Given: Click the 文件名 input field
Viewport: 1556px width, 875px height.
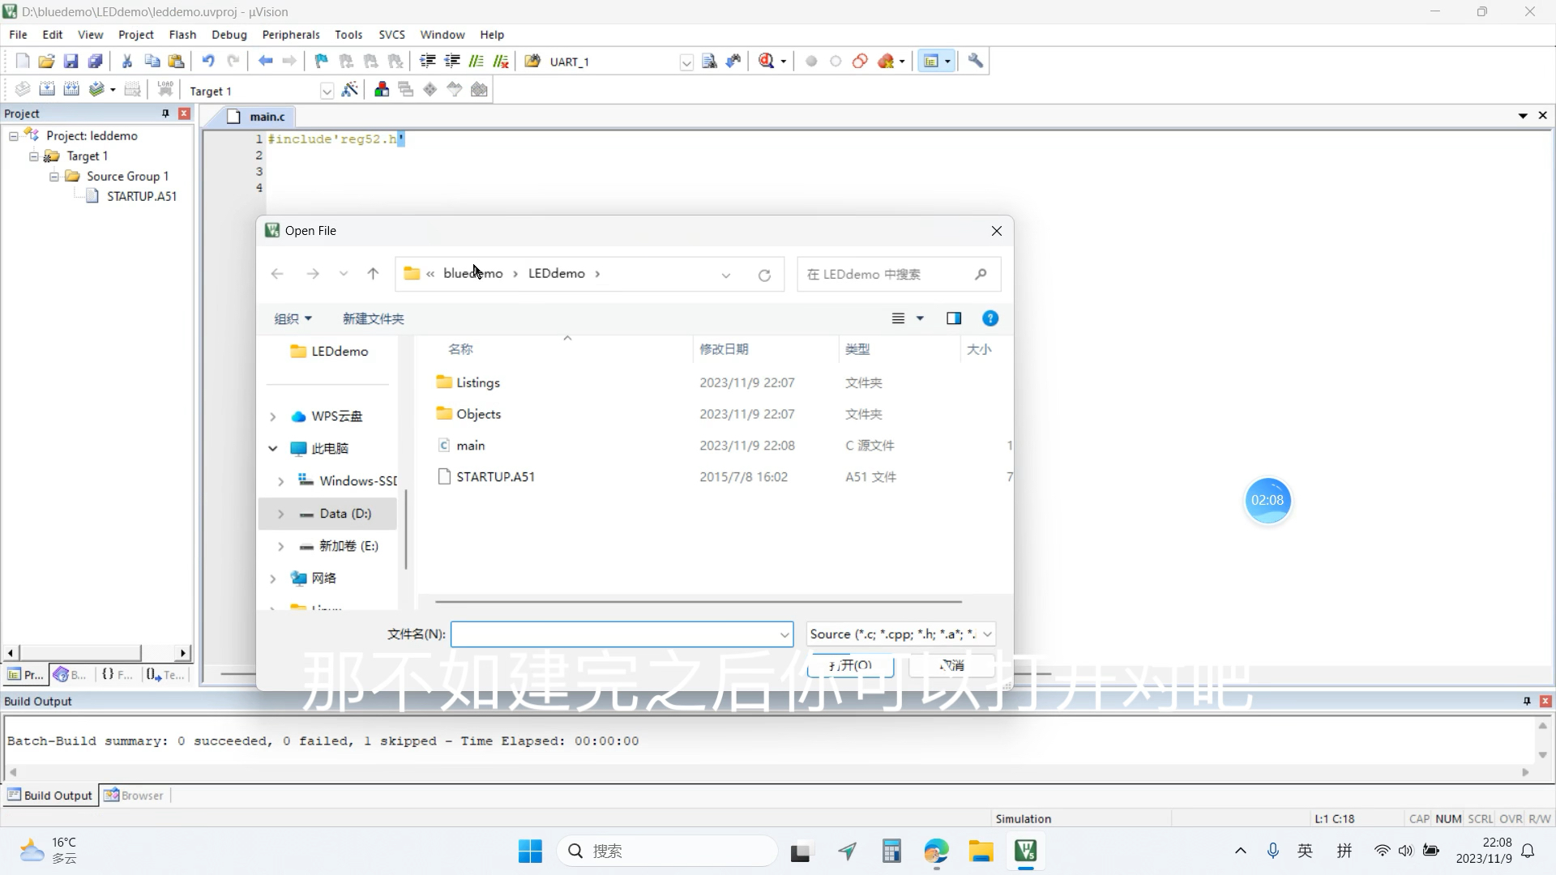Looking at the screenshot, I should click(x=613, y=634).
